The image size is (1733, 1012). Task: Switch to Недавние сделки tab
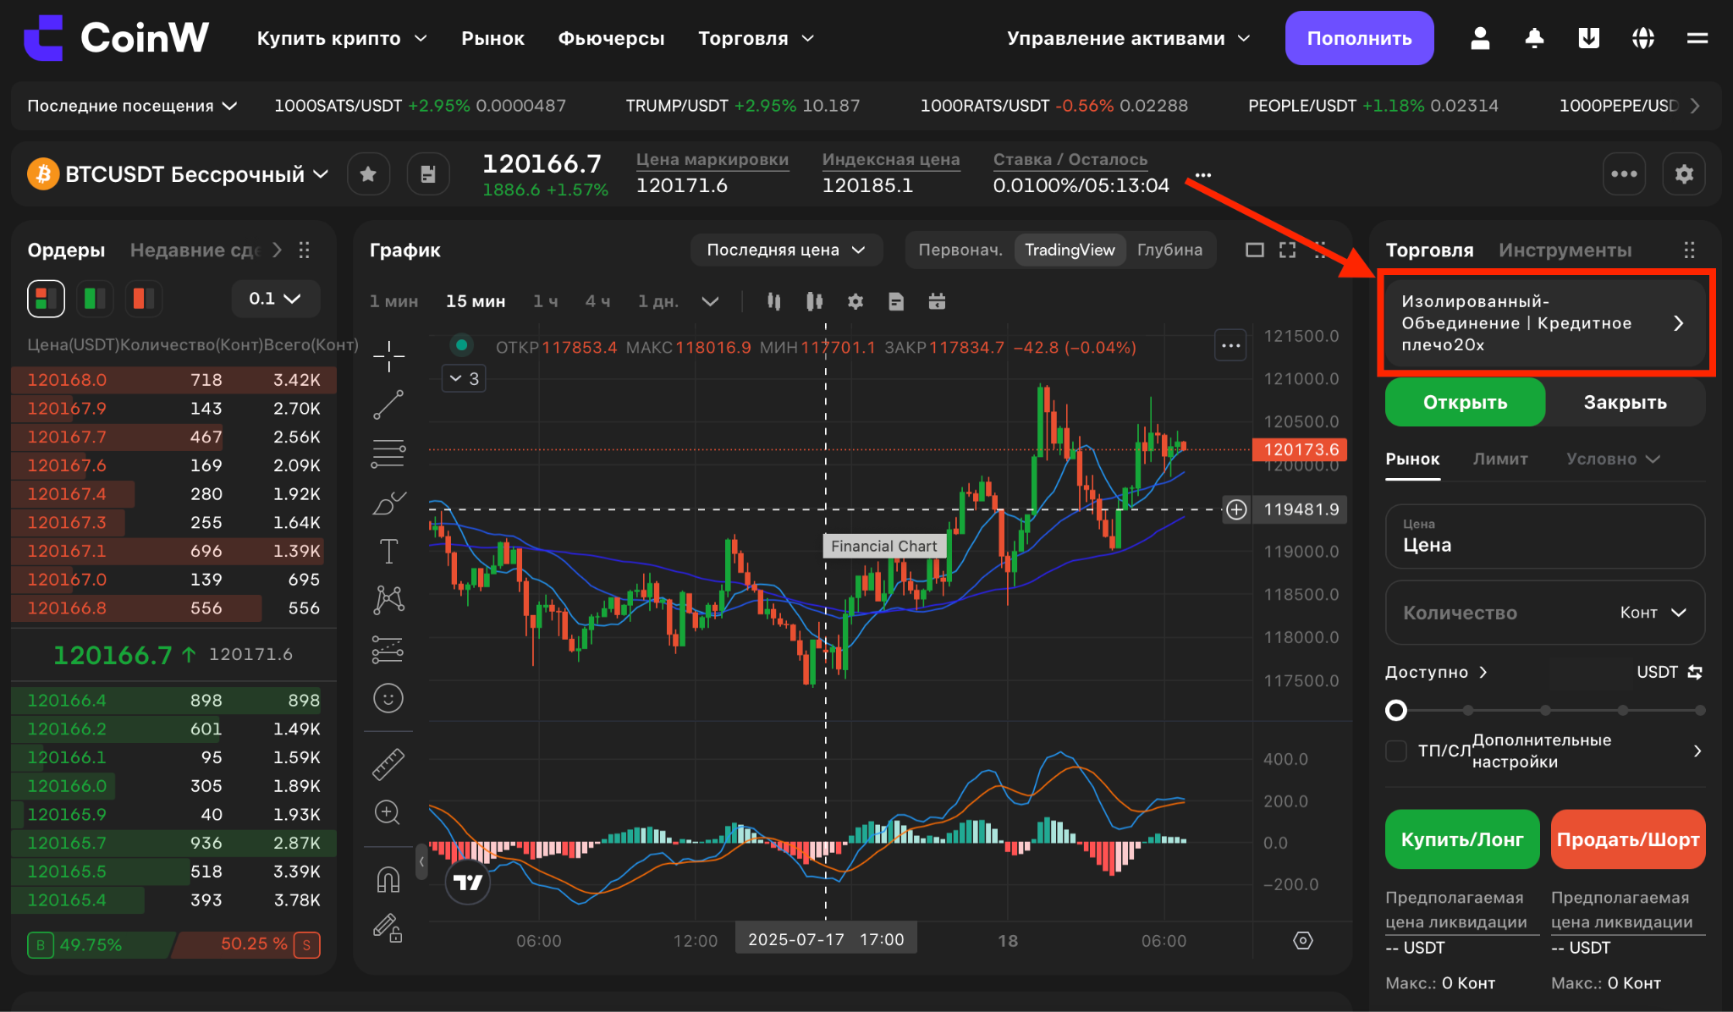[195, 250]
